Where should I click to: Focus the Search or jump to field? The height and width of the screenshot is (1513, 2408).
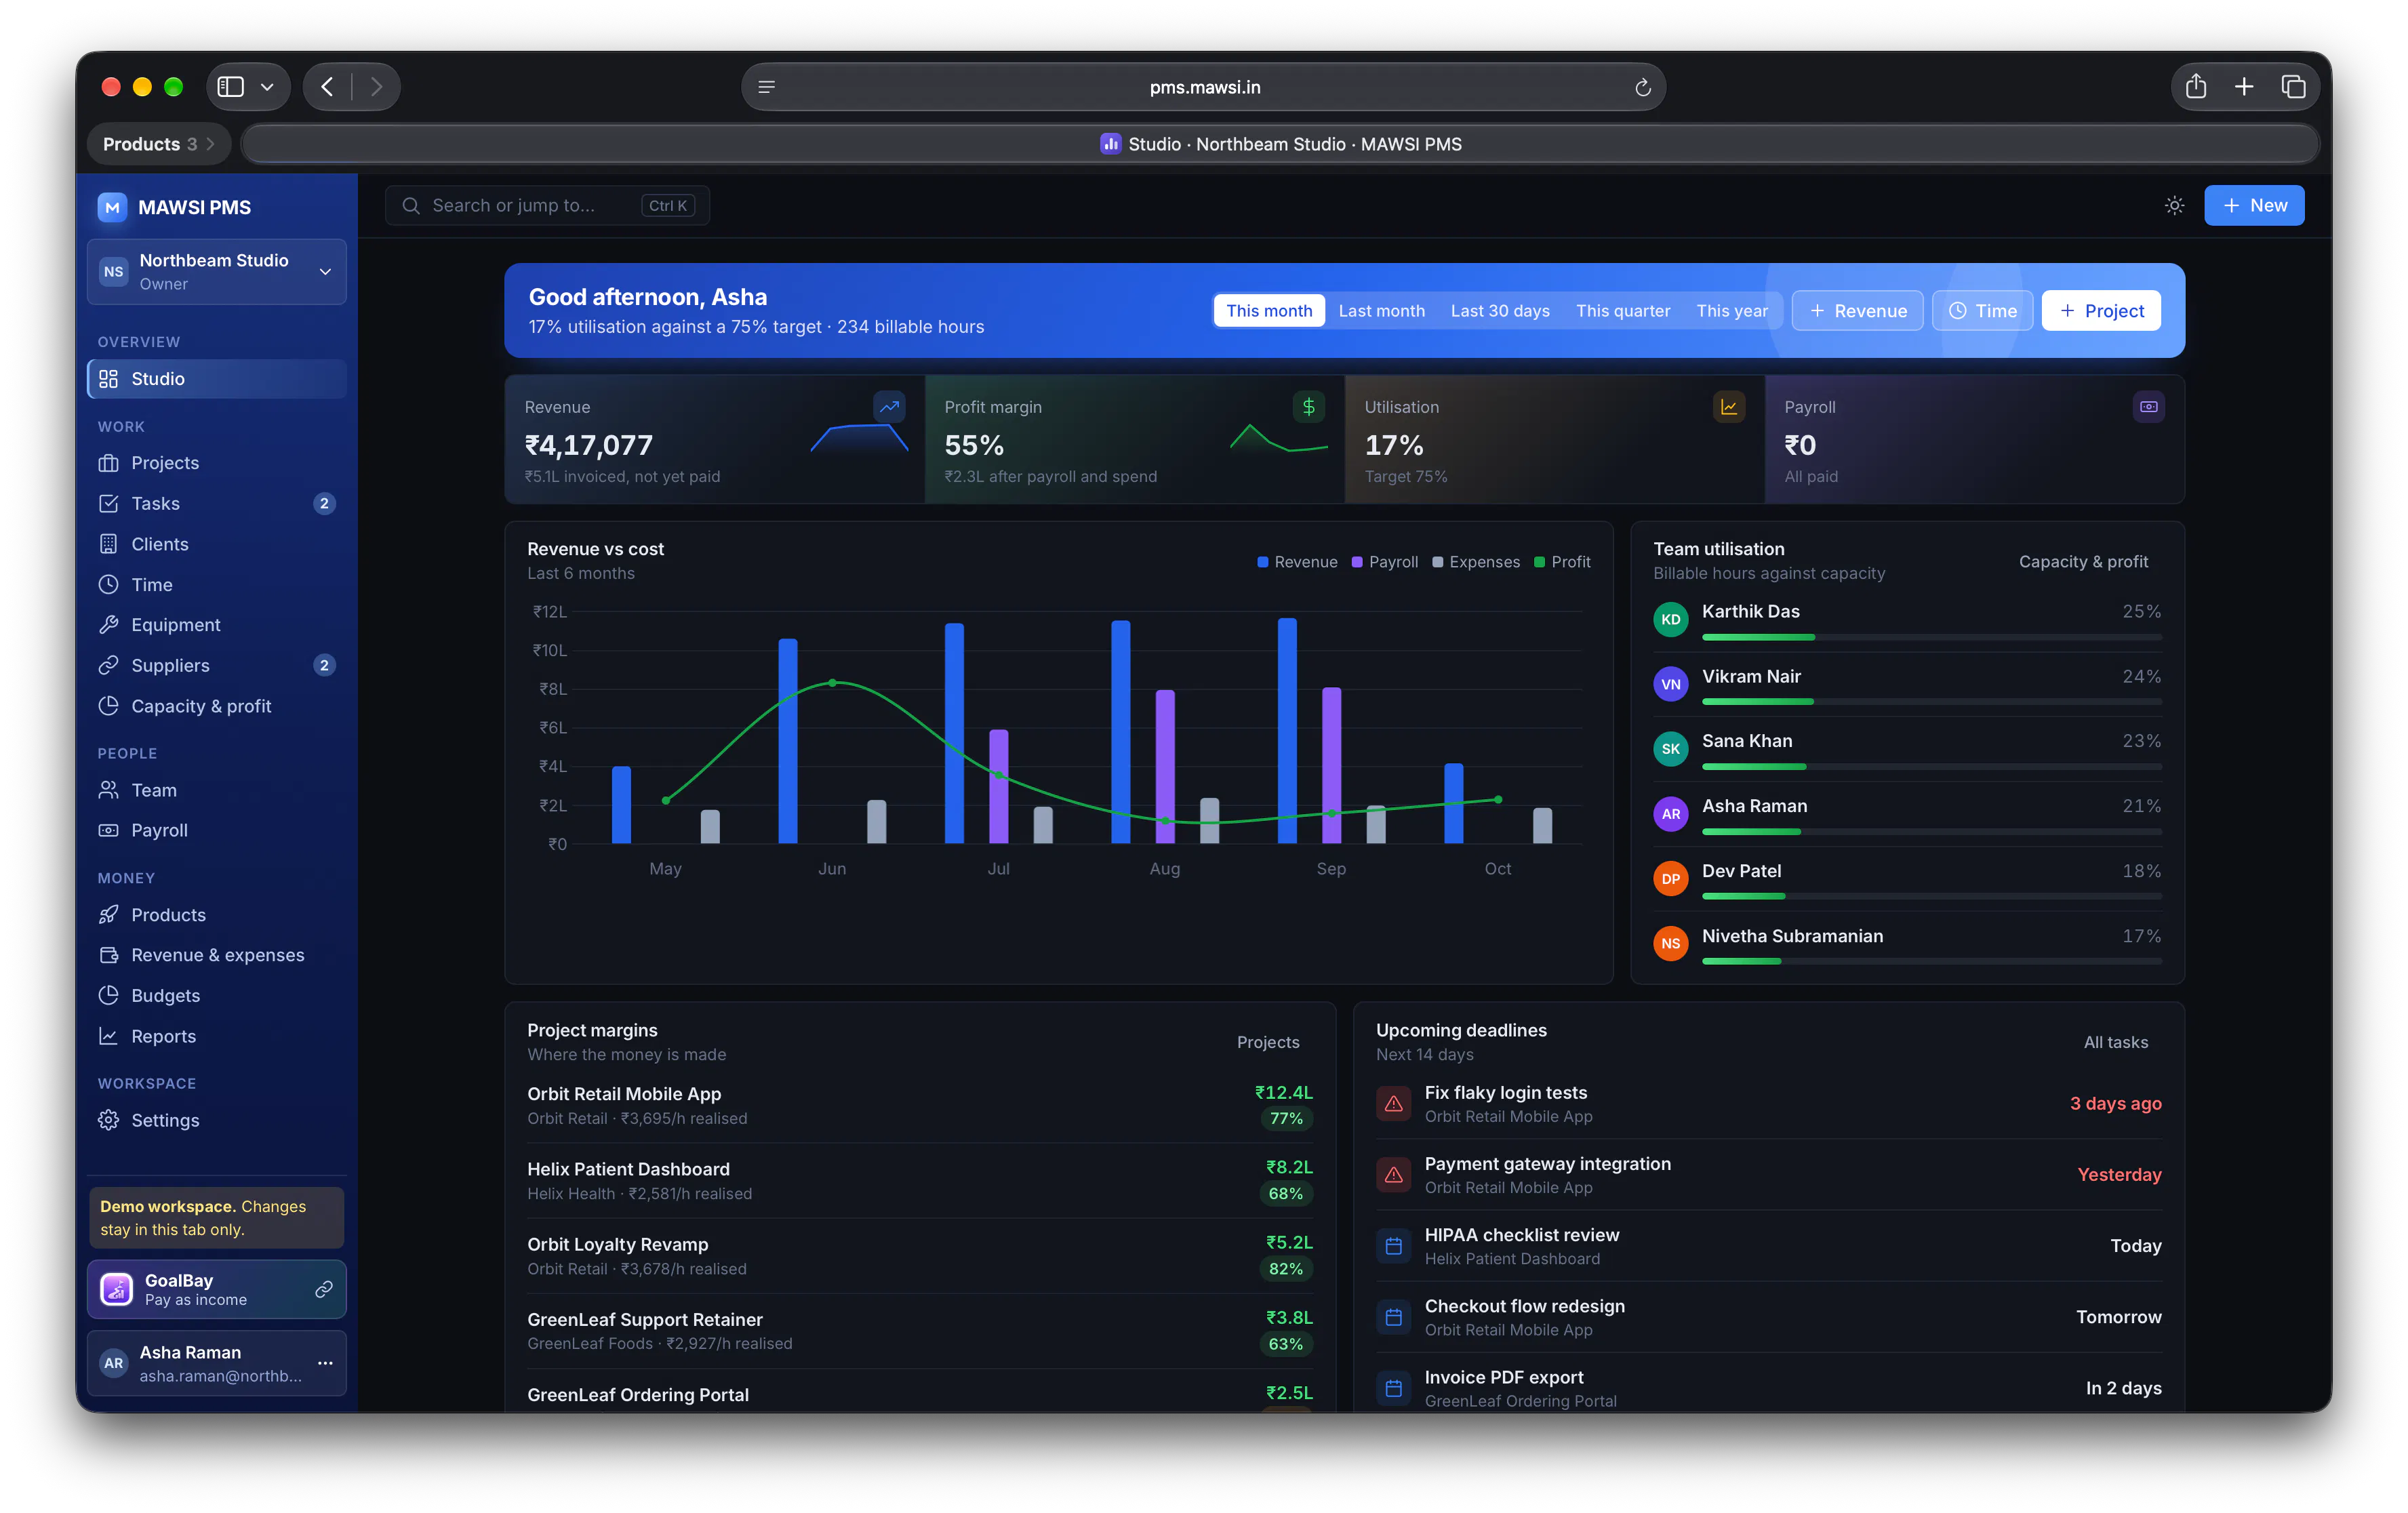[547, 205]
